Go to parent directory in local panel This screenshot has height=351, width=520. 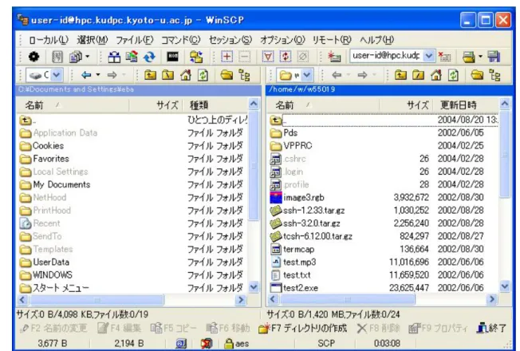coord(150,75)
